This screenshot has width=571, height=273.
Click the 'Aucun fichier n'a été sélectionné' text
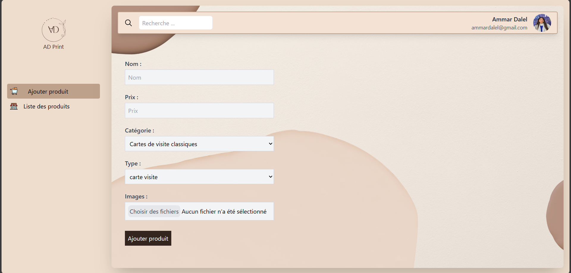(x=224, y=212)
